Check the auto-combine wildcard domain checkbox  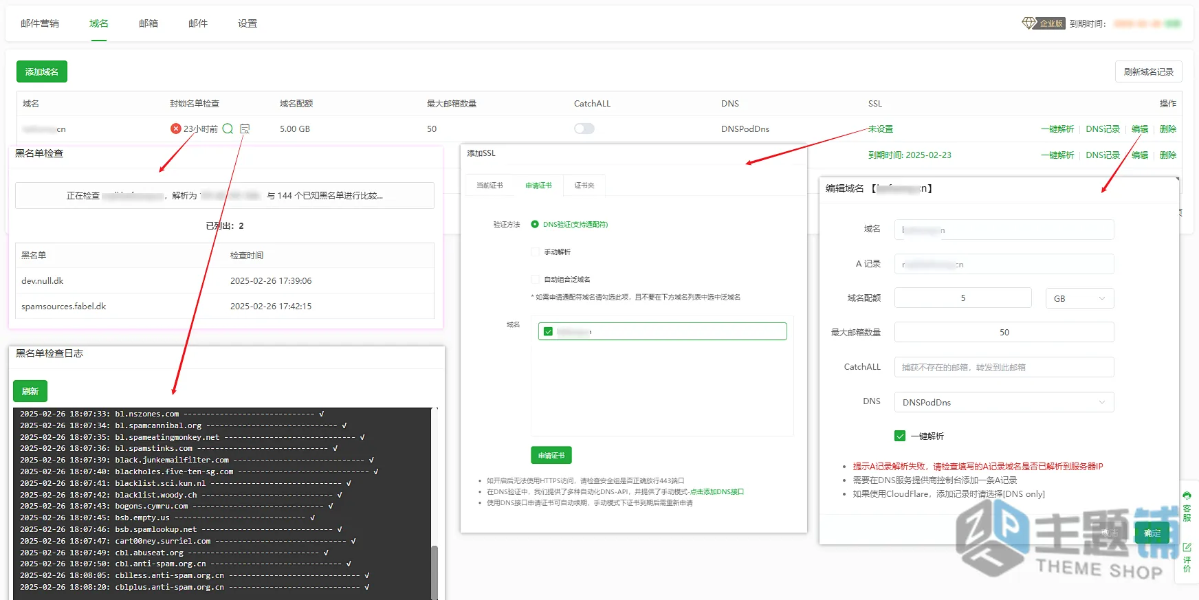pos(535,279)
